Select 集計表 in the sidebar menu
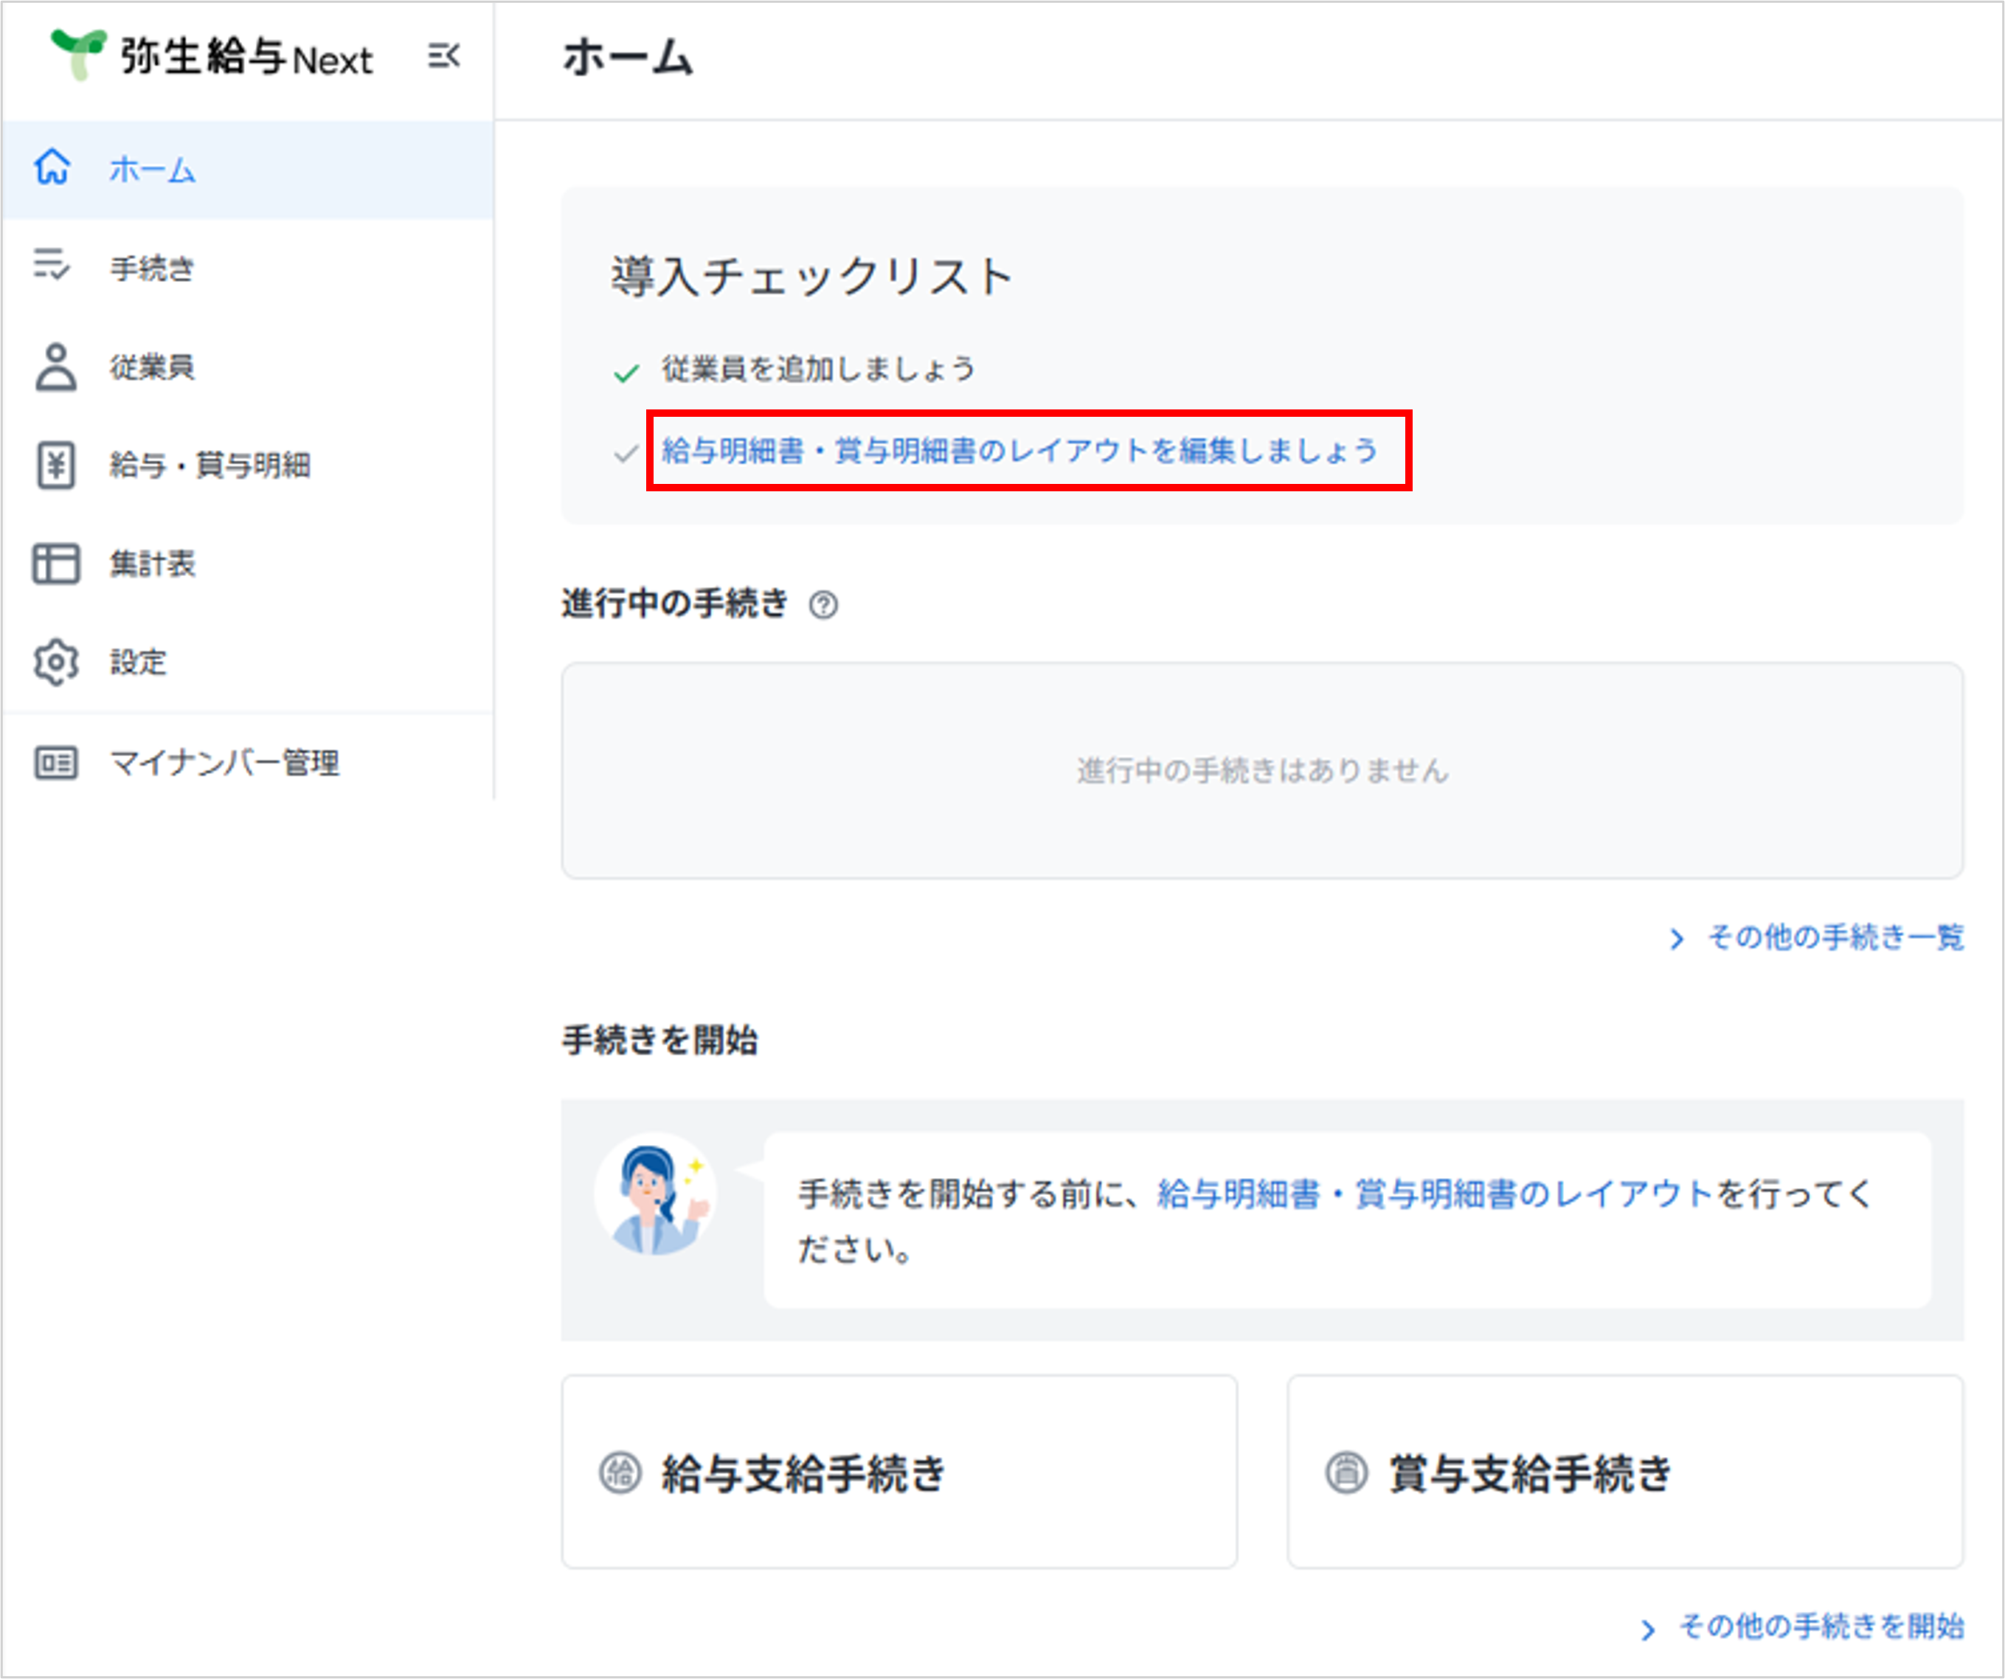This screenshot has height=1679, width=2005. [x=153, y=564]
